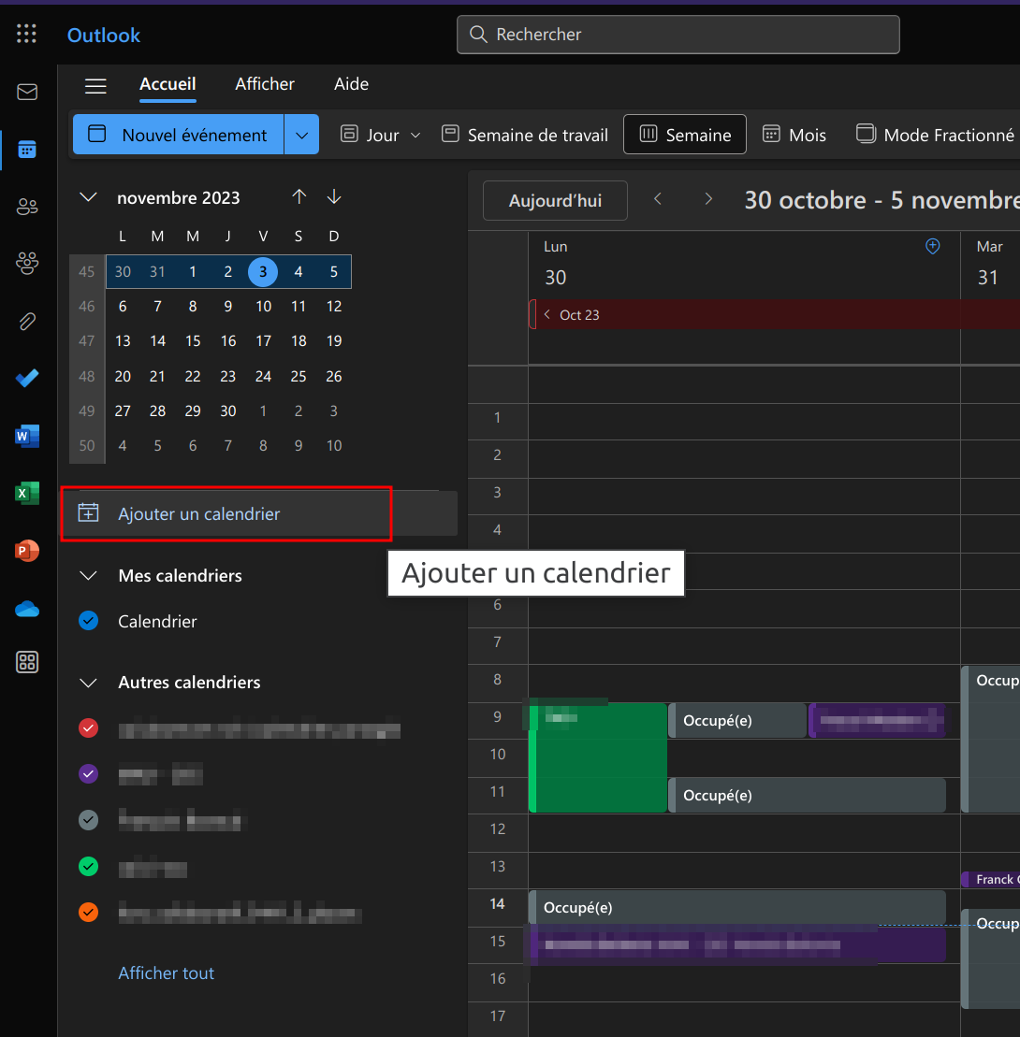Image resolution: width=1020 pixels, height=1037 pixels.
Task: Collapse the Mes calendriers section
Action: (89, 576)
